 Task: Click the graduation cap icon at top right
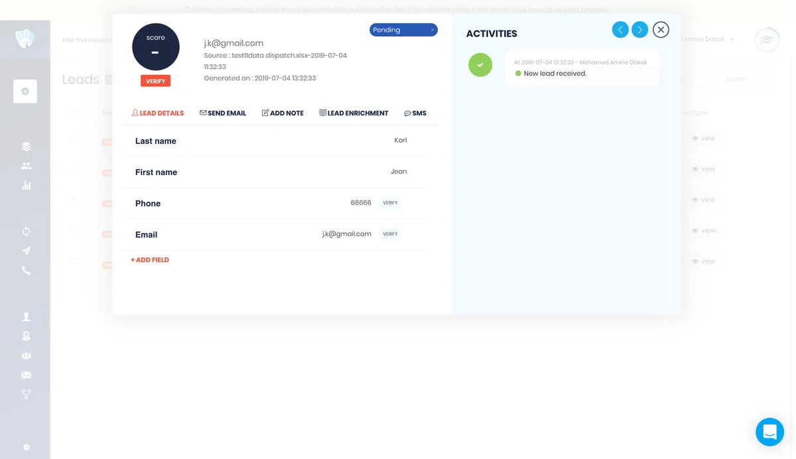767,40
